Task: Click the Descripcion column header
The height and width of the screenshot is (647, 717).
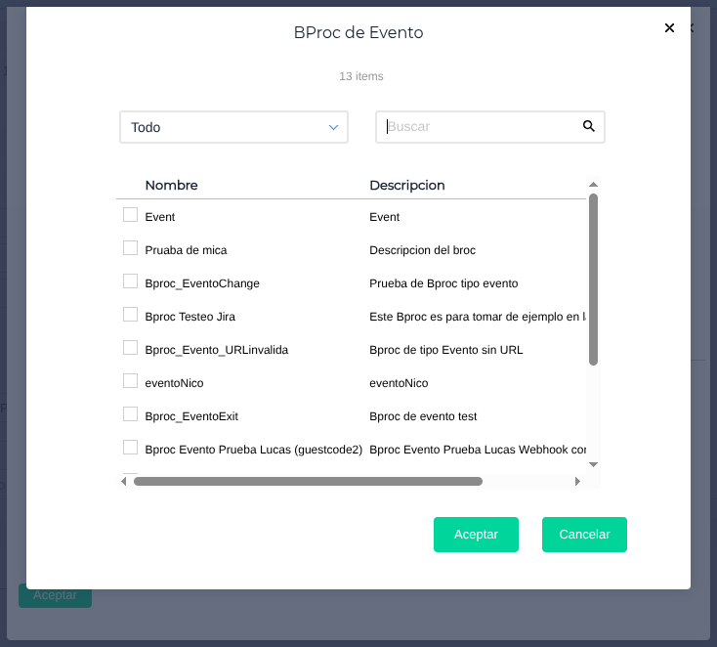Action: click(407, 186)
